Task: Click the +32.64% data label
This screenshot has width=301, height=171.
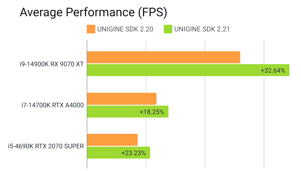Action: point(273,71)
